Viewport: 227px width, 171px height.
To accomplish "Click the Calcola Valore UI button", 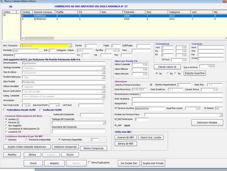I will pyautogui.click(x=167, y=67).
